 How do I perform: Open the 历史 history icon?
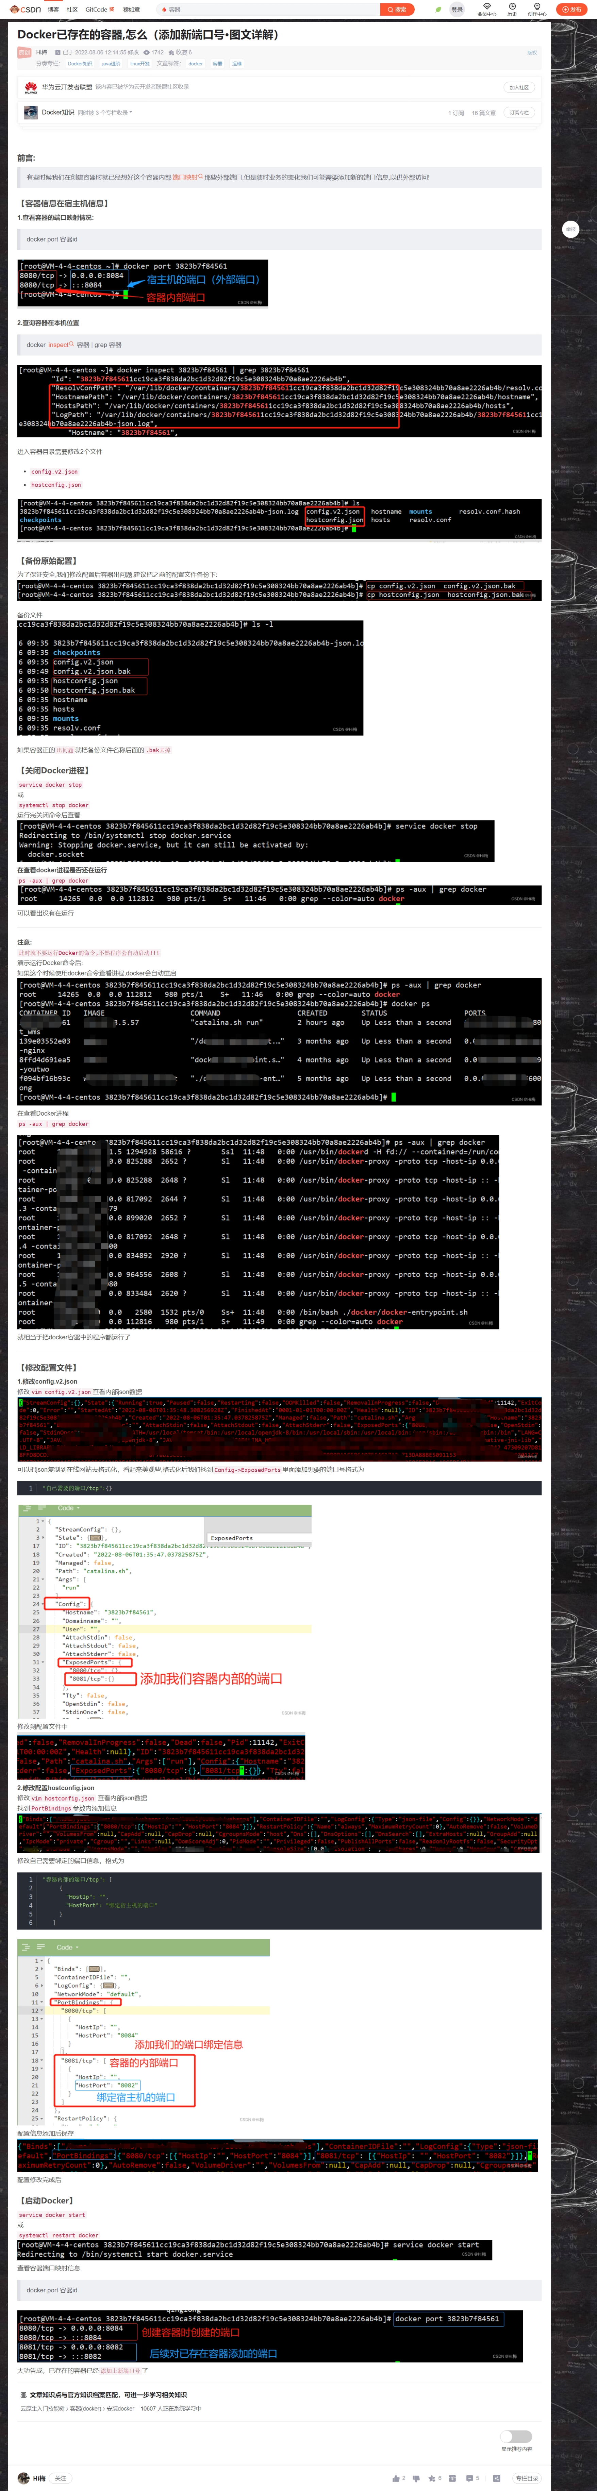pos(512,10)
